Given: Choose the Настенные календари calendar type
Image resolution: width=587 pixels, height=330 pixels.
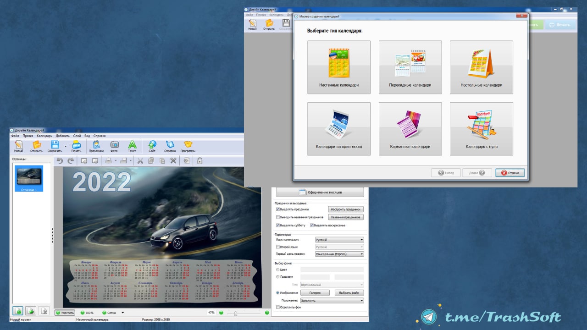Looking at the screenshot, I should (x=339, y=67).
